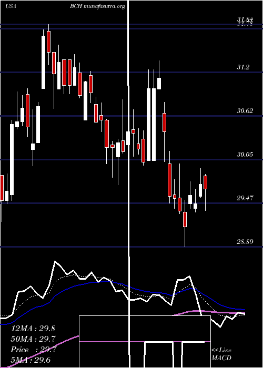This screenshot has width=263, height=368.
Task: Click the 5MA : 29.6 reading
Action: pos(31,360)
